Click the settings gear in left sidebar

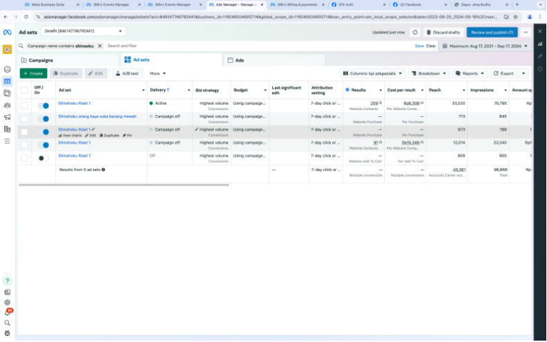8,302
